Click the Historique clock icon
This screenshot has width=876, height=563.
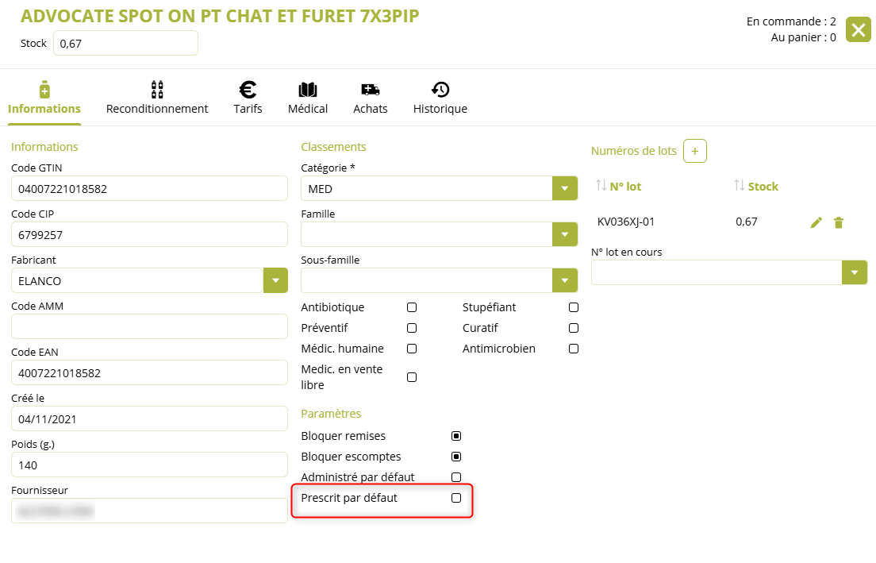tap(440, 90)
